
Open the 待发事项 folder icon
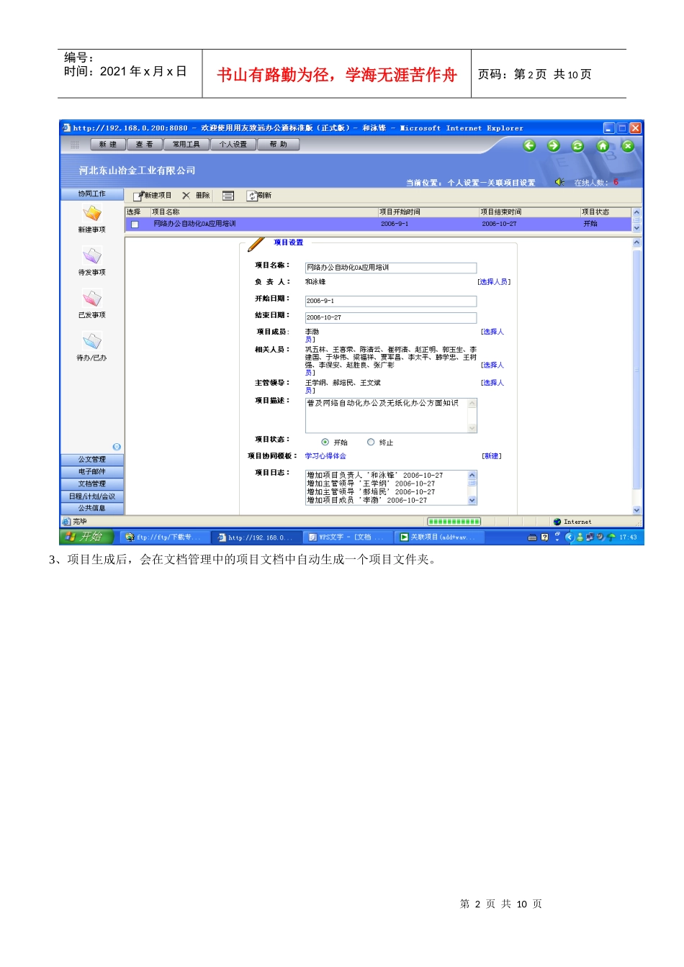click(92, 255)
